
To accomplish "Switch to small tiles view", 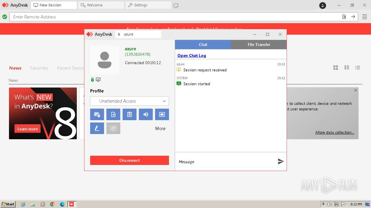I will pyautogui.click(x=347, y=68).
